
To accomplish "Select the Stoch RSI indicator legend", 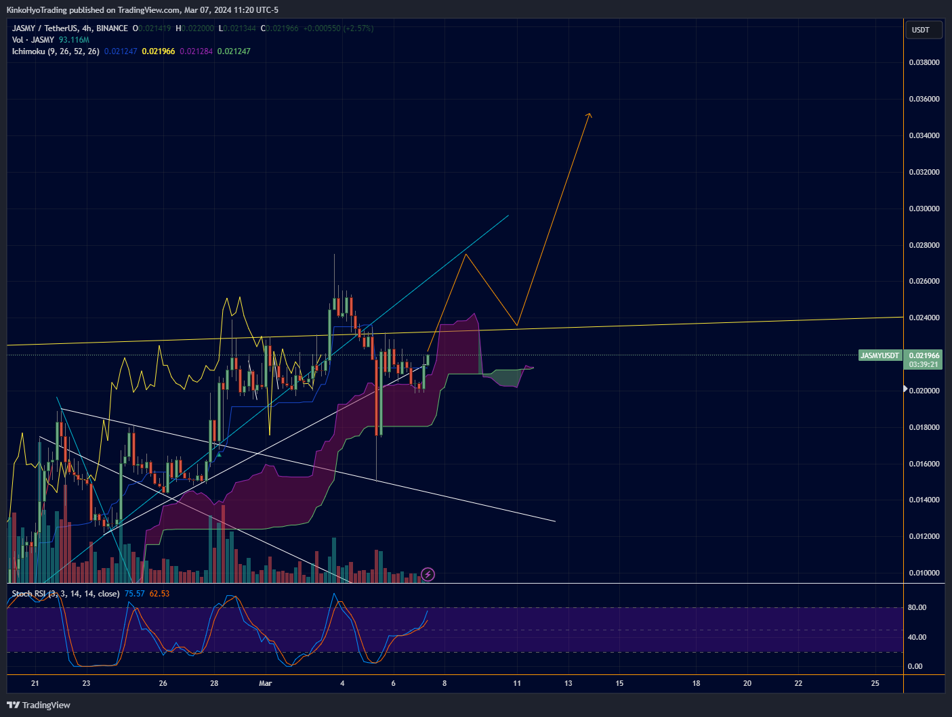I will (x=66, y=594).
